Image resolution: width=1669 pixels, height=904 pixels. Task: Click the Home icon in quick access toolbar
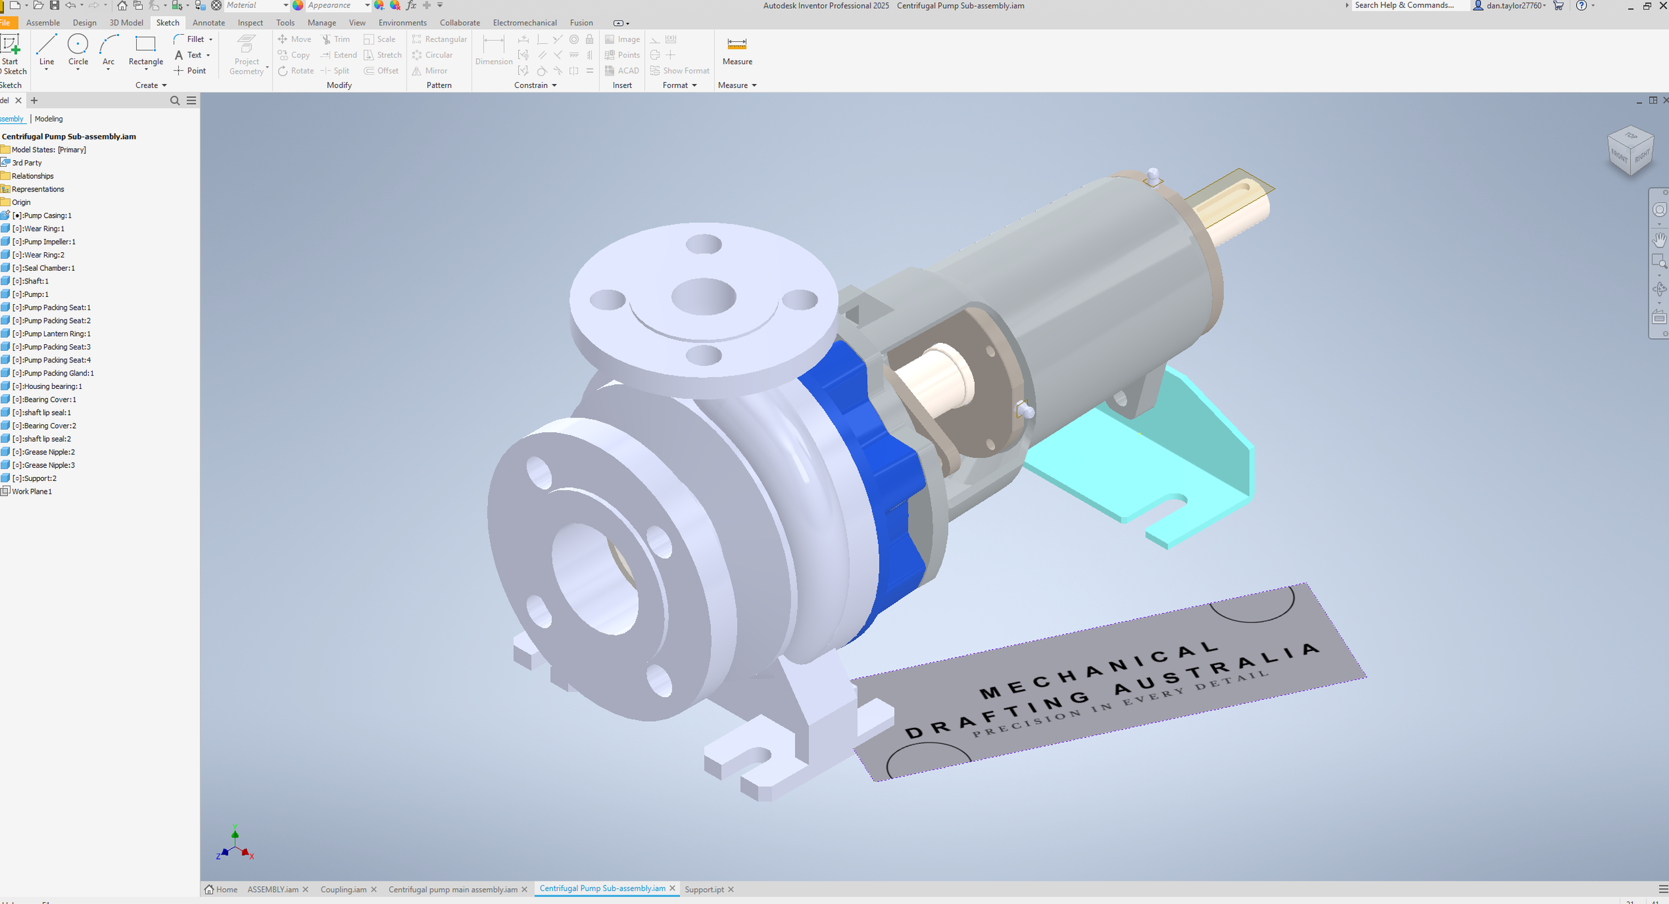click(122, 5)
